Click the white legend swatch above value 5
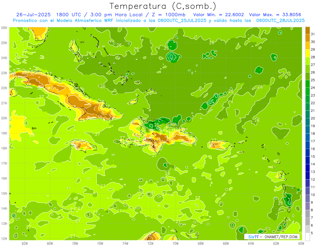The image size is (320, 247). pos(307,237)
